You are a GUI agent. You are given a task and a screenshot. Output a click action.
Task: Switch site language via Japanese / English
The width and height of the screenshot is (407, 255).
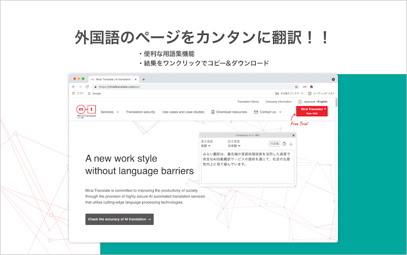(313, 102)
